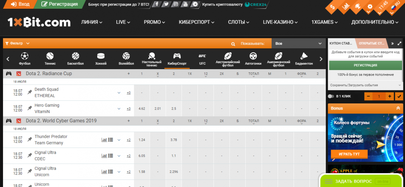Open the Показывать 'Все' dropdown
Image resolution: width=405 pixels, height=187 pixels.
tap(299, 43)
